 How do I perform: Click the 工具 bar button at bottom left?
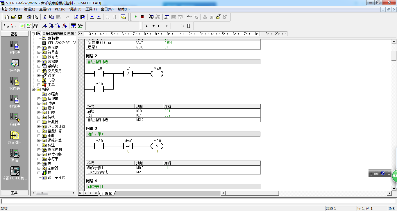coord(14,193)
